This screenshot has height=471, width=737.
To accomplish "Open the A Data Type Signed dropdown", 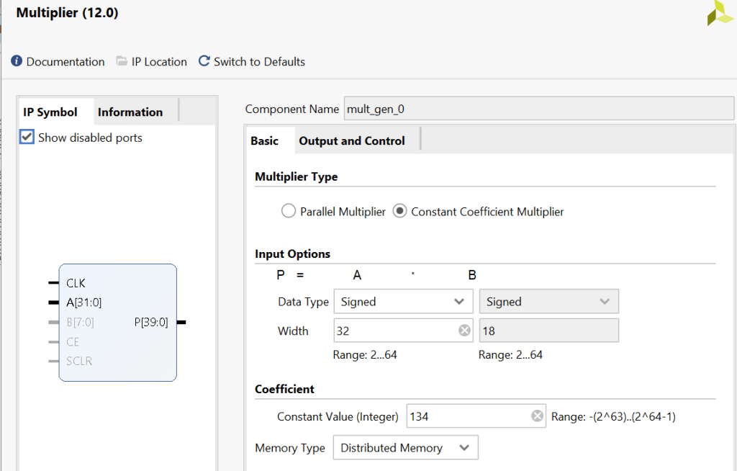I will [403, 302].
